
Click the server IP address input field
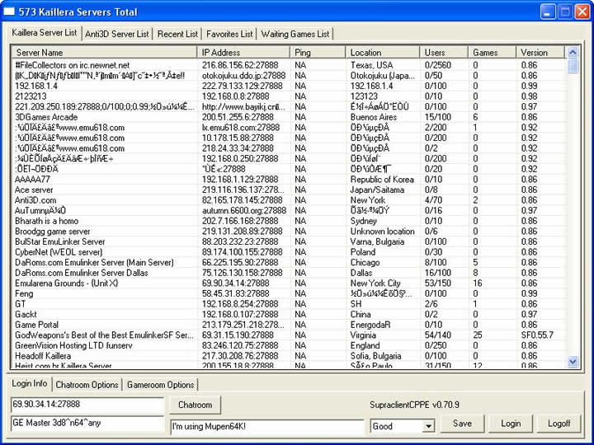click(x=87, y=405)
